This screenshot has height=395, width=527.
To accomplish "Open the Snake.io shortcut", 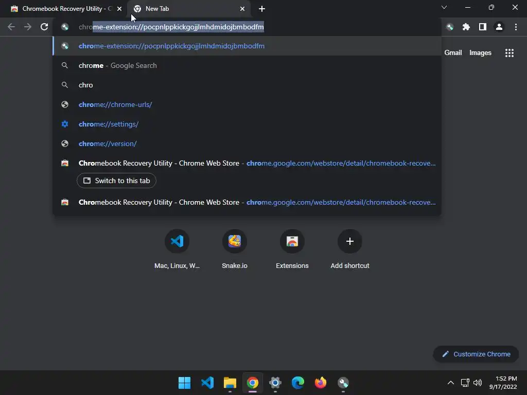I will 235,249.
